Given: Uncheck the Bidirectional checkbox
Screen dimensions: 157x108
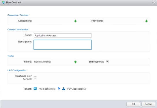Looking at the screenshot, I should [107, 62].
